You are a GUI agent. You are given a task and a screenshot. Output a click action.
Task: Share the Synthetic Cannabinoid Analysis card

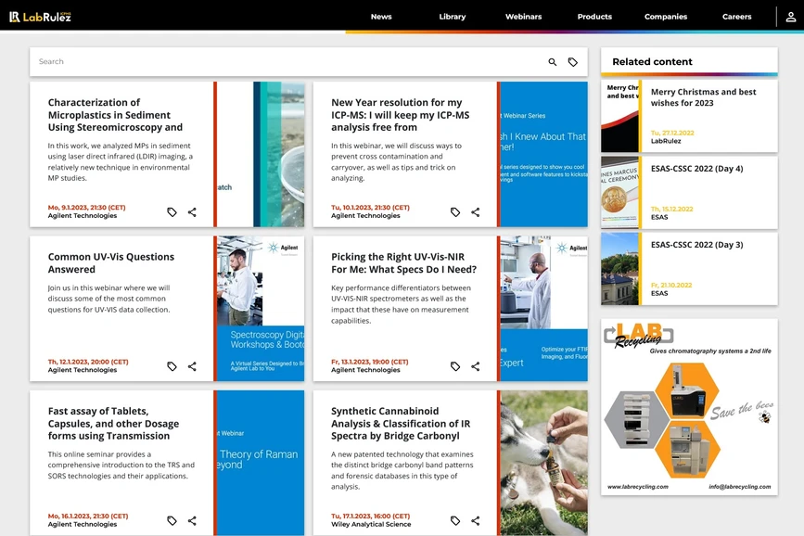coord(476,520)
